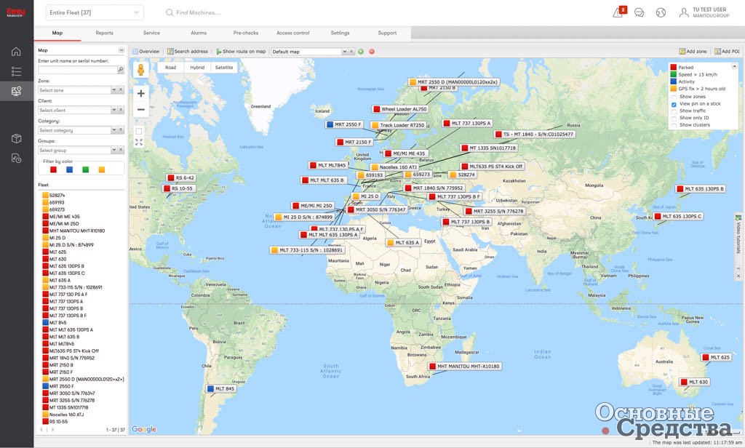Open the Entire Fleet (37) dropdown
Image resolution: width=745 pixels, height=448 pixels.
click(95, 12)
